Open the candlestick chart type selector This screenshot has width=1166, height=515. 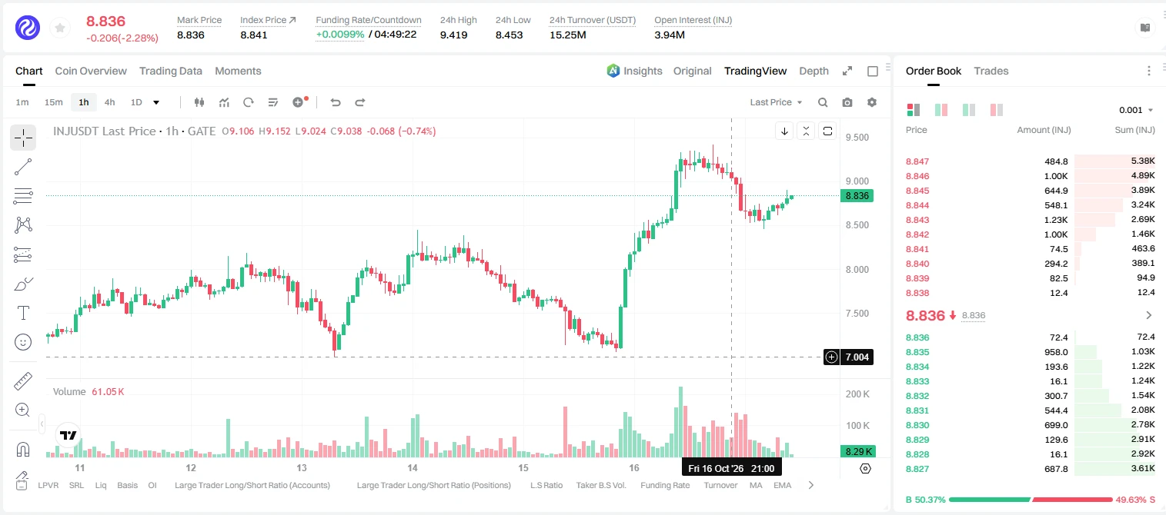point(199,102)
